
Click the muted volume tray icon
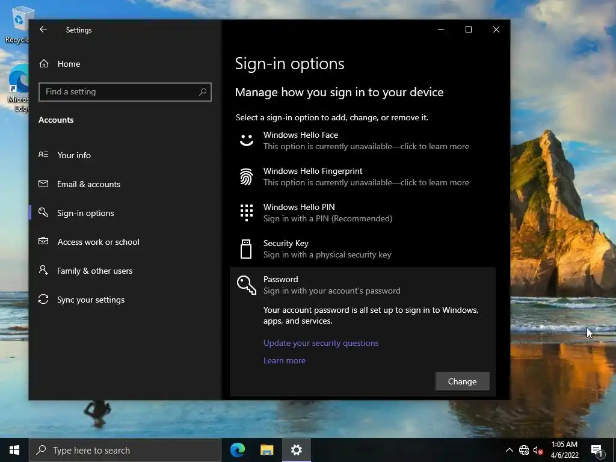(538, 450)
